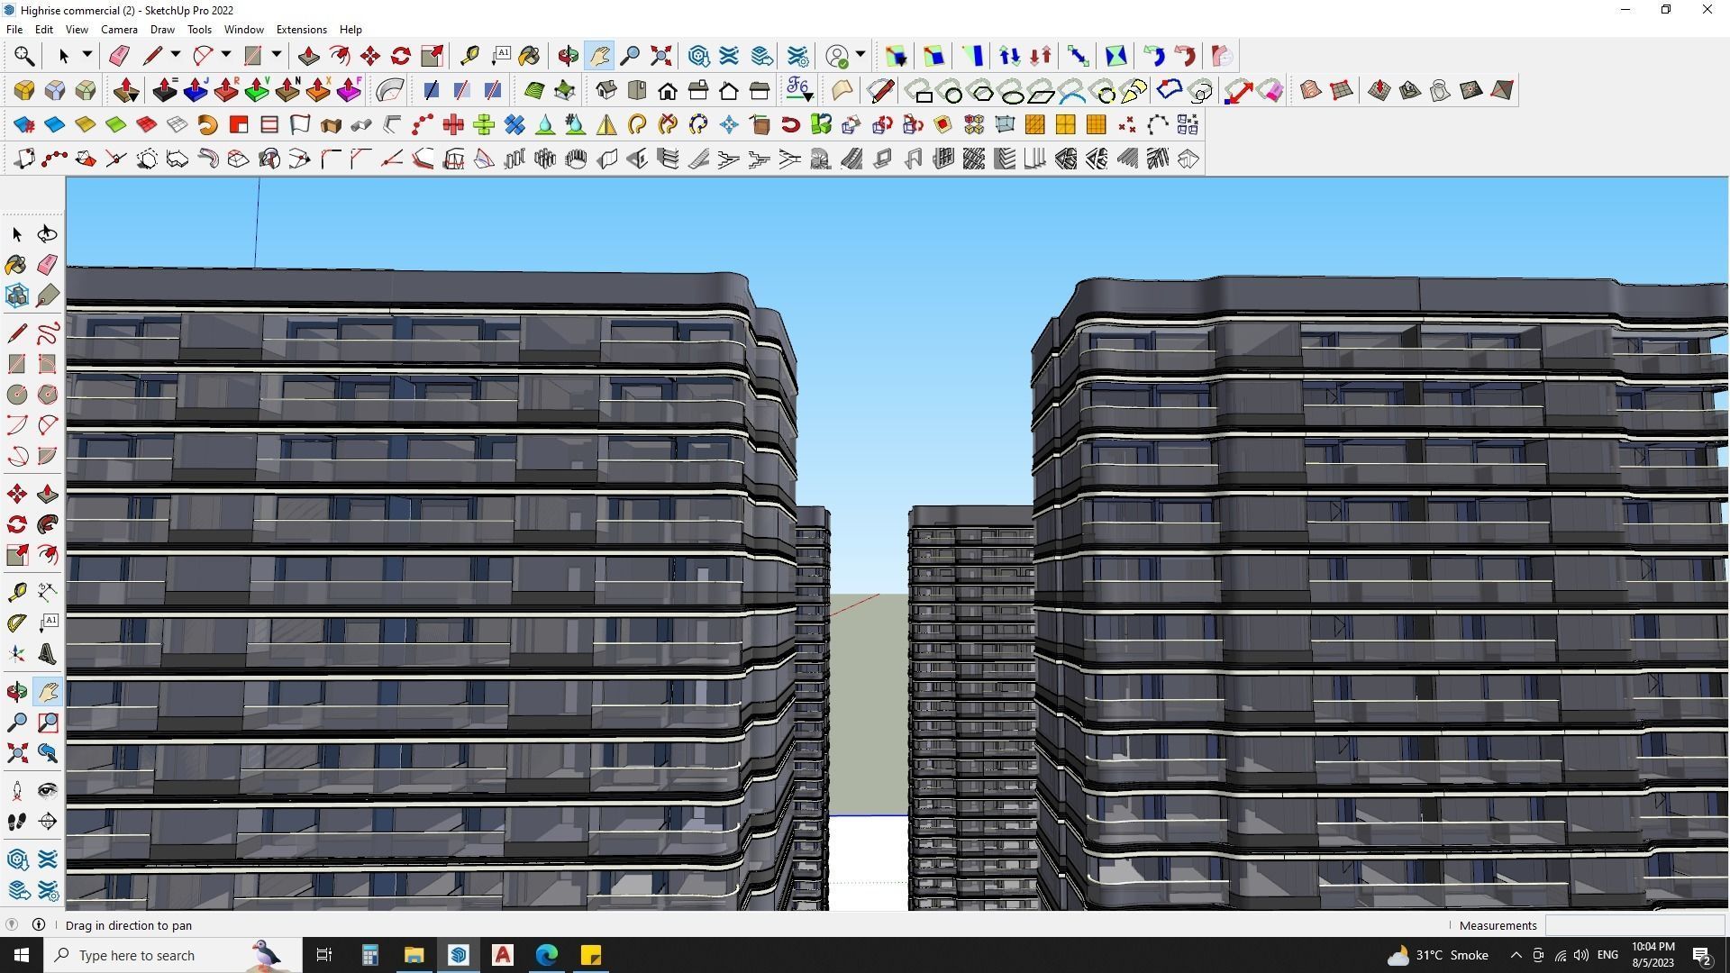Select the Tag tool icon
Image resolution: width=1730 pixels, height=973 pixels.
coord(48,296)
